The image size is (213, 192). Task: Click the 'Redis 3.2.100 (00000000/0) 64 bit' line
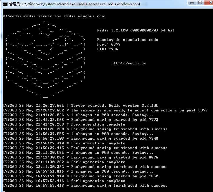click(136, 30)
